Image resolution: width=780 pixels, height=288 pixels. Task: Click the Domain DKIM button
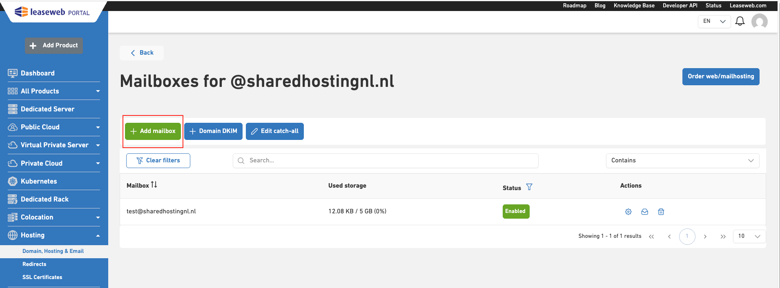[213, 131]
